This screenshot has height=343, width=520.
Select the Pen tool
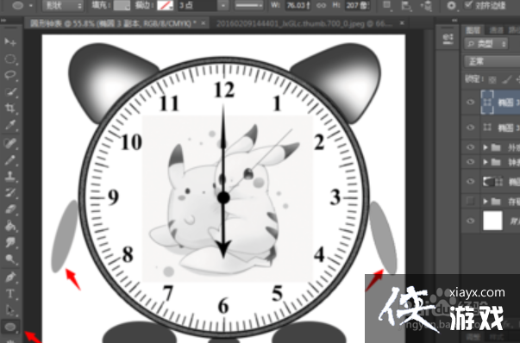pyautogui.click(x=10, y=277)
